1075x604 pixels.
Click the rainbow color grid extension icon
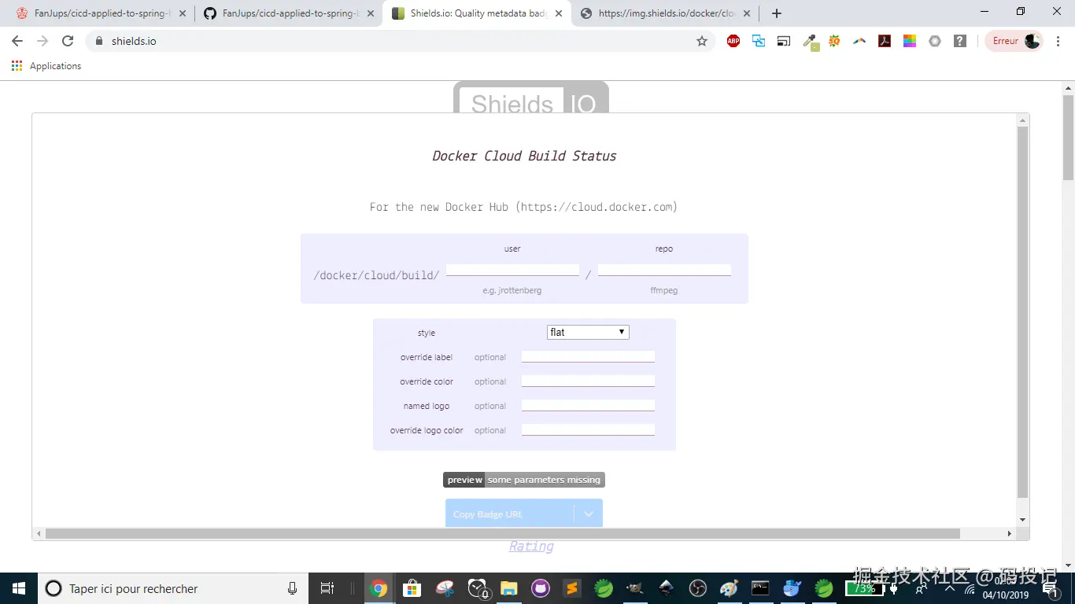coord(910,41)
